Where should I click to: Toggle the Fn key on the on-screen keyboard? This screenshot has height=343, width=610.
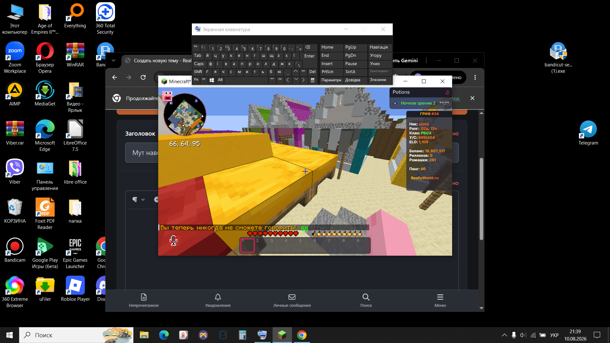pos(196,80)
